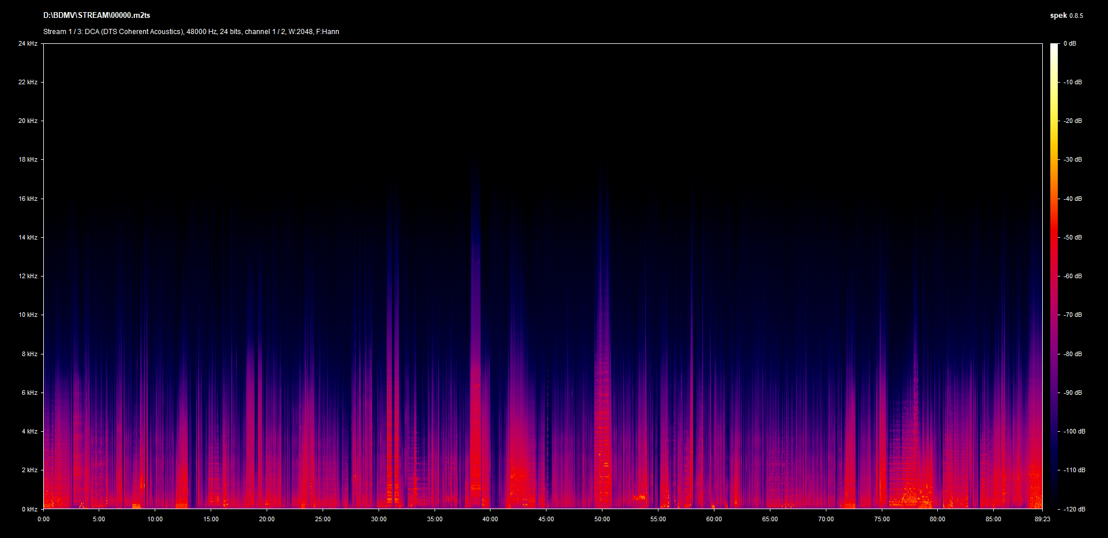The height and width of the screenshot is (538, 1108).
Task: Select the 50:00 time axis marker
Action: tap(602, 519)
